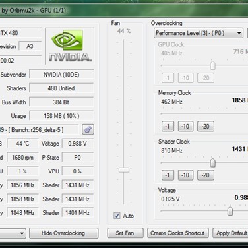The image size is (248, 248).
Task: Click the Voltage field 0.988 V
Action: tap(78, 144)
